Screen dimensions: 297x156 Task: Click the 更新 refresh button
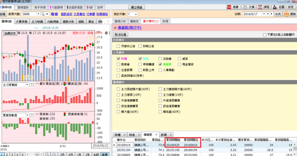pos(290,14)
